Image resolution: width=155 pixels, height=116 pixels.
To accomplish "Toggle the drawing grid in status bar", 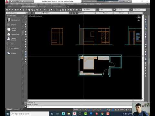I will tap(80, 110).
